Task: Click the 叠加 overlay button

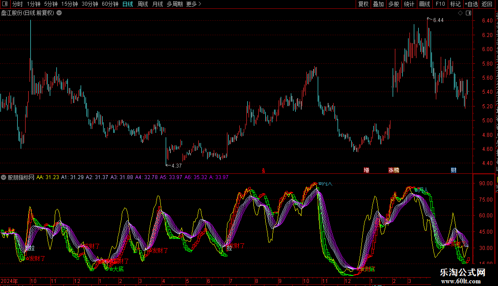Action: [x=378, y=4]
